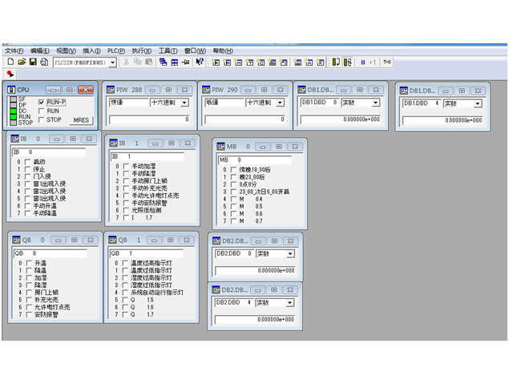Create a new PLC simulation file
Viewport: 509px width, 392px height.
coord(10,62)
